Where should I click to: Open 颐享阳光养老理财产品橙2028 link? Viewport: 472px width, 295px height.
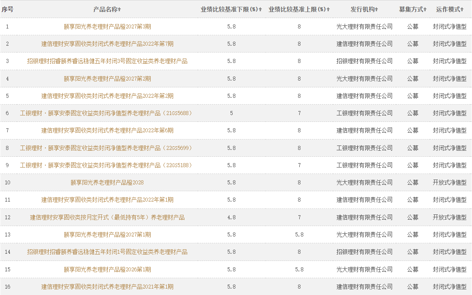point(107,183)
